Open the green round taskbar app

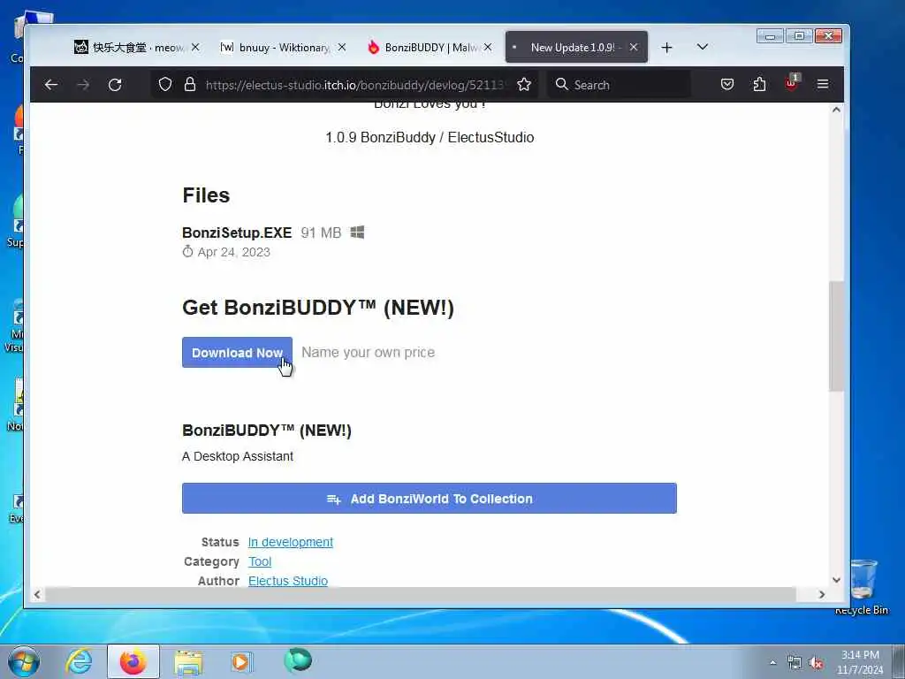[298, 660]
